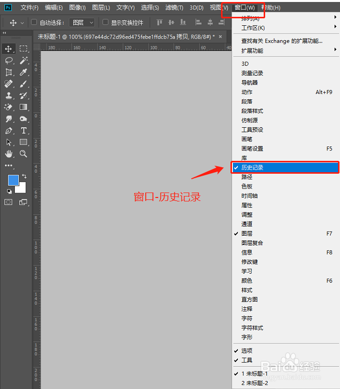Open the 编辑(E) menu
340x389 pixels.
coord(54,8)
